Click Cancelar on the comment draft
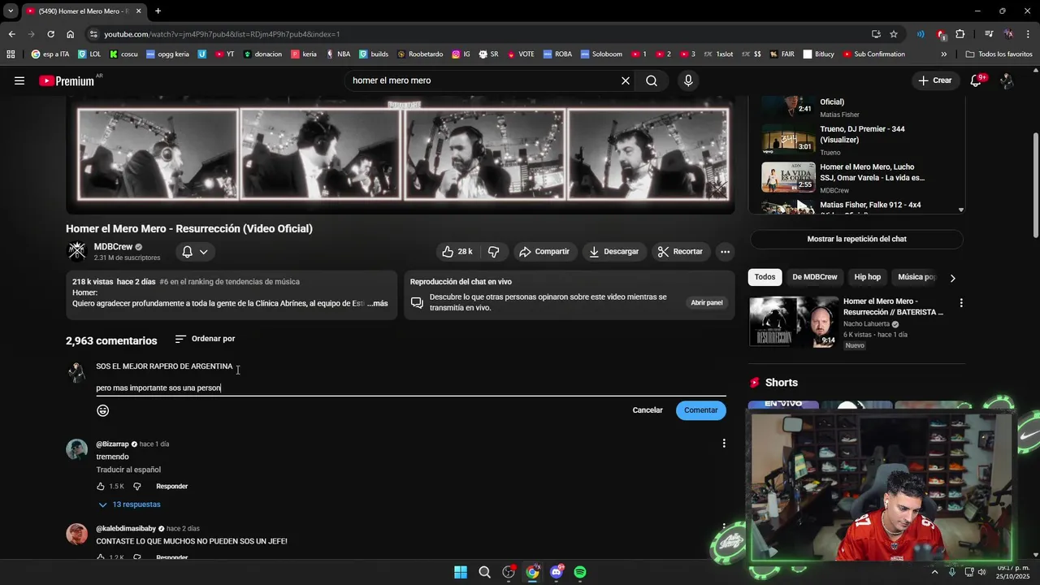This screenshot has width=1040, height=585. click(x=648, y=410)
